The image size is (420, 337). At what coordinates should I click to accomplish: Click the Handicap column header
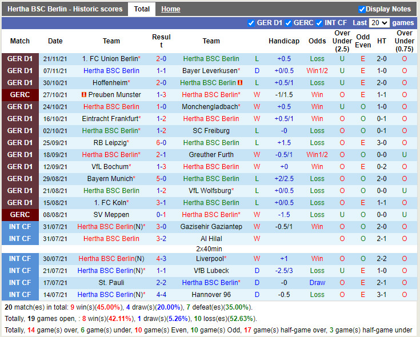(283, 41)
